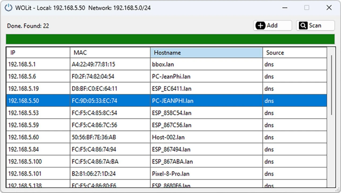Click the 'Done. Found: 22' status text

[x=28, y=26]
